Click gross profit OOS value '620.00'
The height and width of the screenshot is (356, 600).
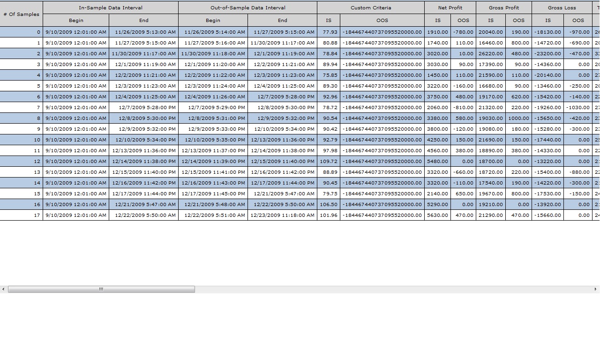click(518, 96)
